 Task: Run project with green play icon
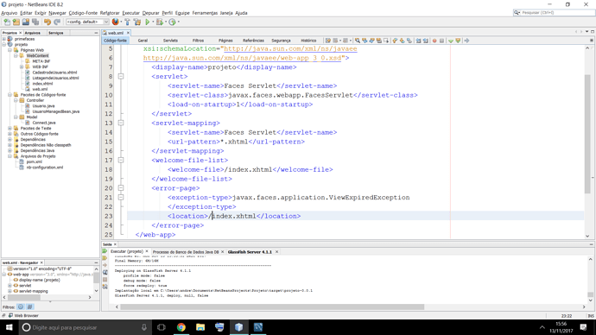(x=148, y=22)
